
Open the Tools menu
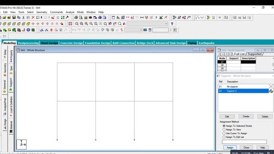pos(21,12)
